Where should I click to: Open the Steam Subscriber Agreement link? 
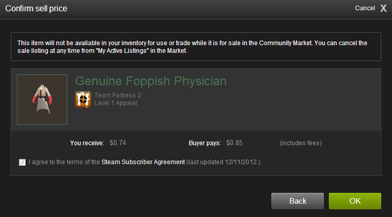[x=143, y=162]
